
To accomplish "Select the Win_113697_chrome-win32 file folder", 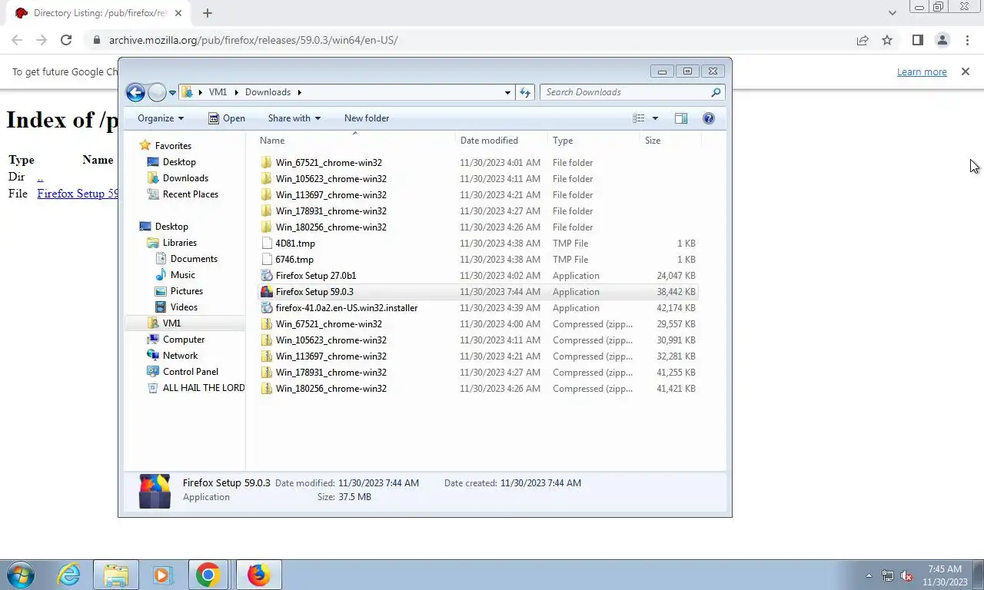I will [477, 195].
